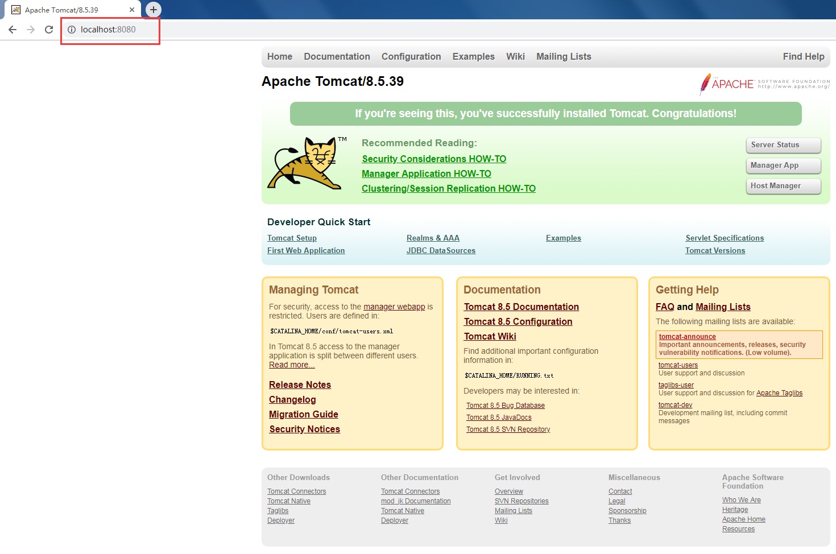The width and height of the screenshot is (836, 554).
Task: Open the First Web Application link
Action: tap(306, 250)
